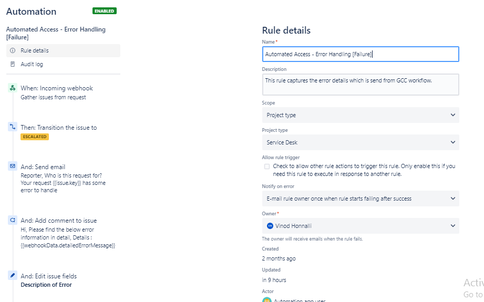This screenshot has width=484, height=302.
Task: Open the Owner dropdown showing Vinod Honnalli
Action: pos(361,226)
